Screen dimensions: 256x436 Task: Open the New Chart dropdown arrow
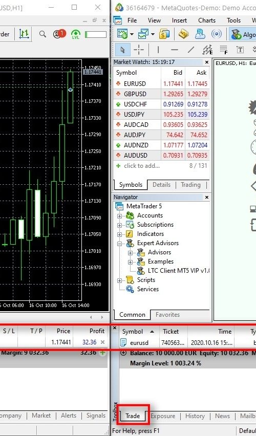coord(132,34)
